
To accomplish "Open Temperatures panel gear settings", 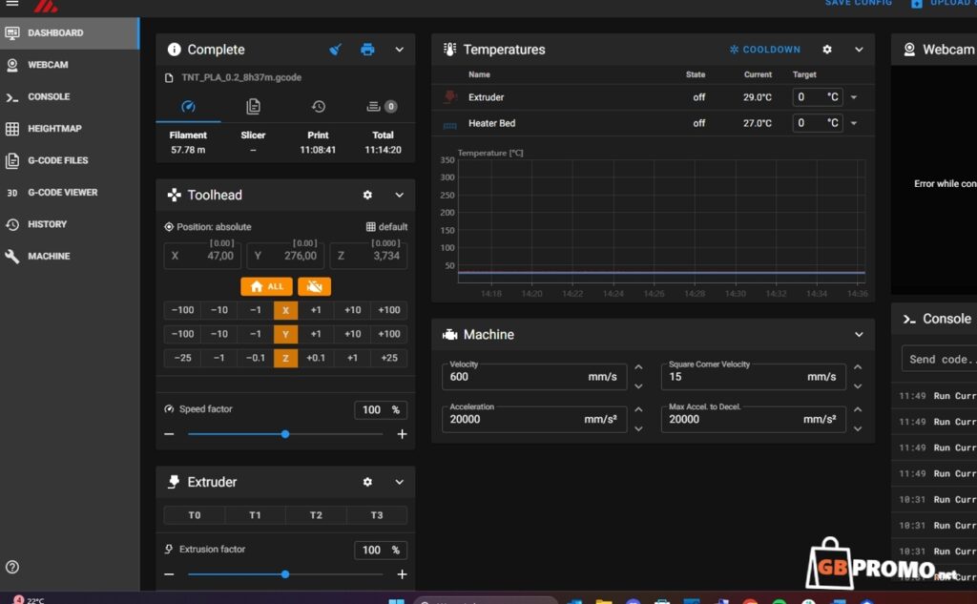I will (827, 50).
